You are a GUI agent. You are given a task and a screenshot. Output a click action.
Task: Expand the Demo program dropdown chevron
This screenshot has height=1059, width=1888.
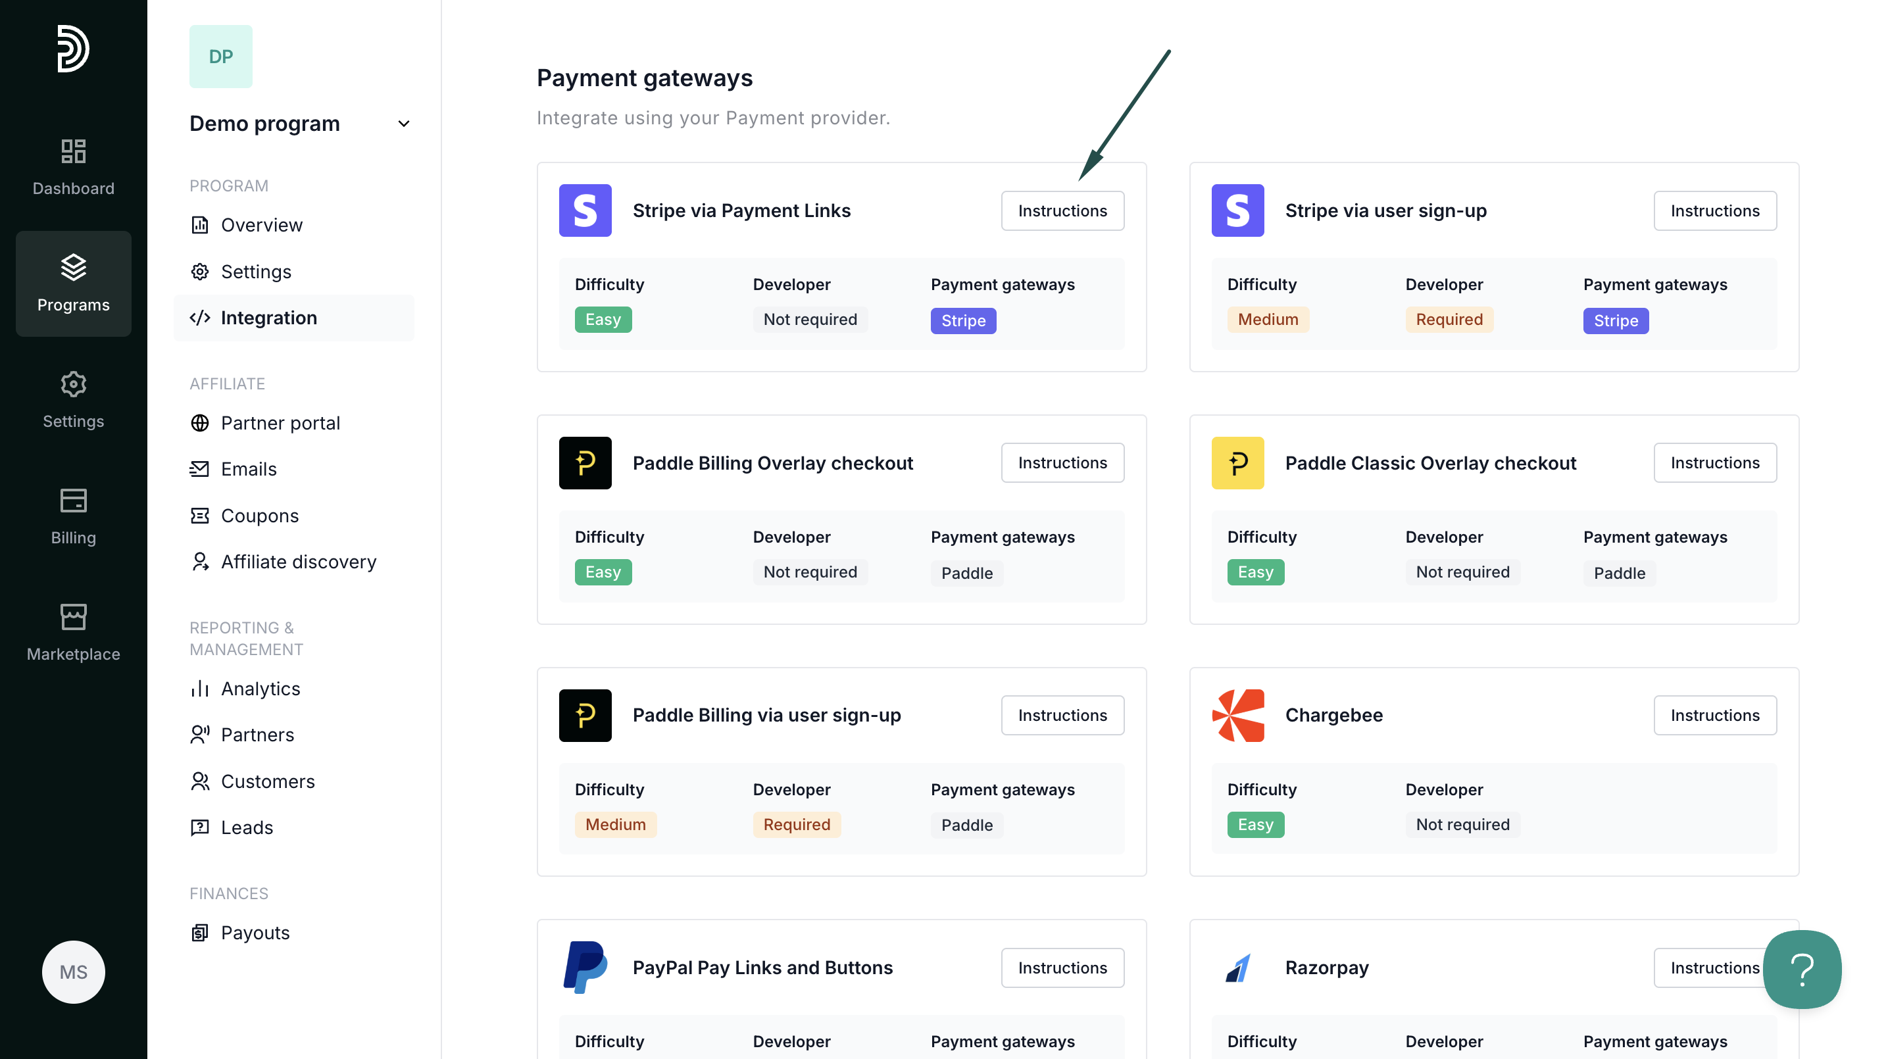click(x=403, y=123)
